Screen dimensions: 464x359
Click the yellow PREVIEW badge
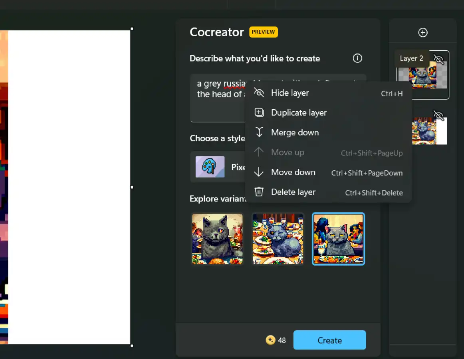(x=263, y=32)
